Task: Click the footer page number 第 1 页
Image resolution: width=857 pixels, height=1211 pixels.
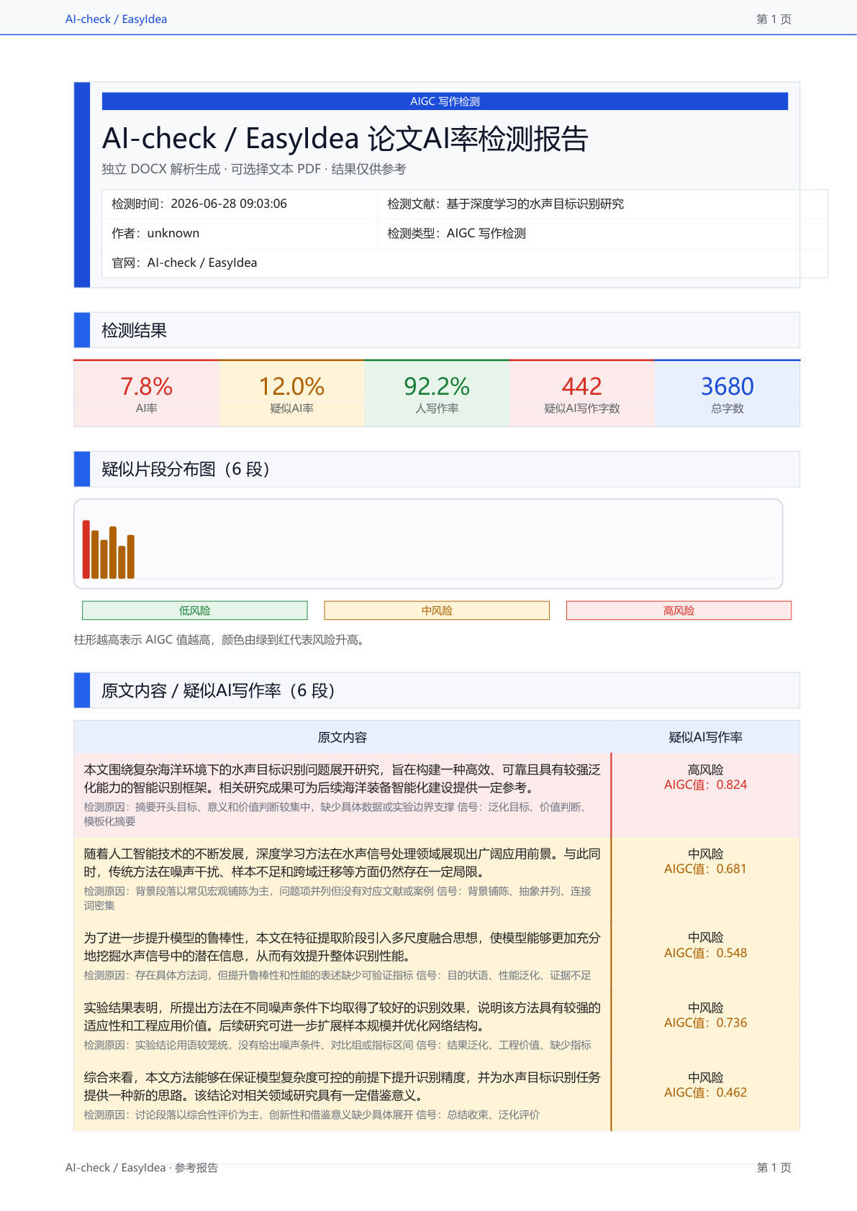Action: (x=774, y=1168)
